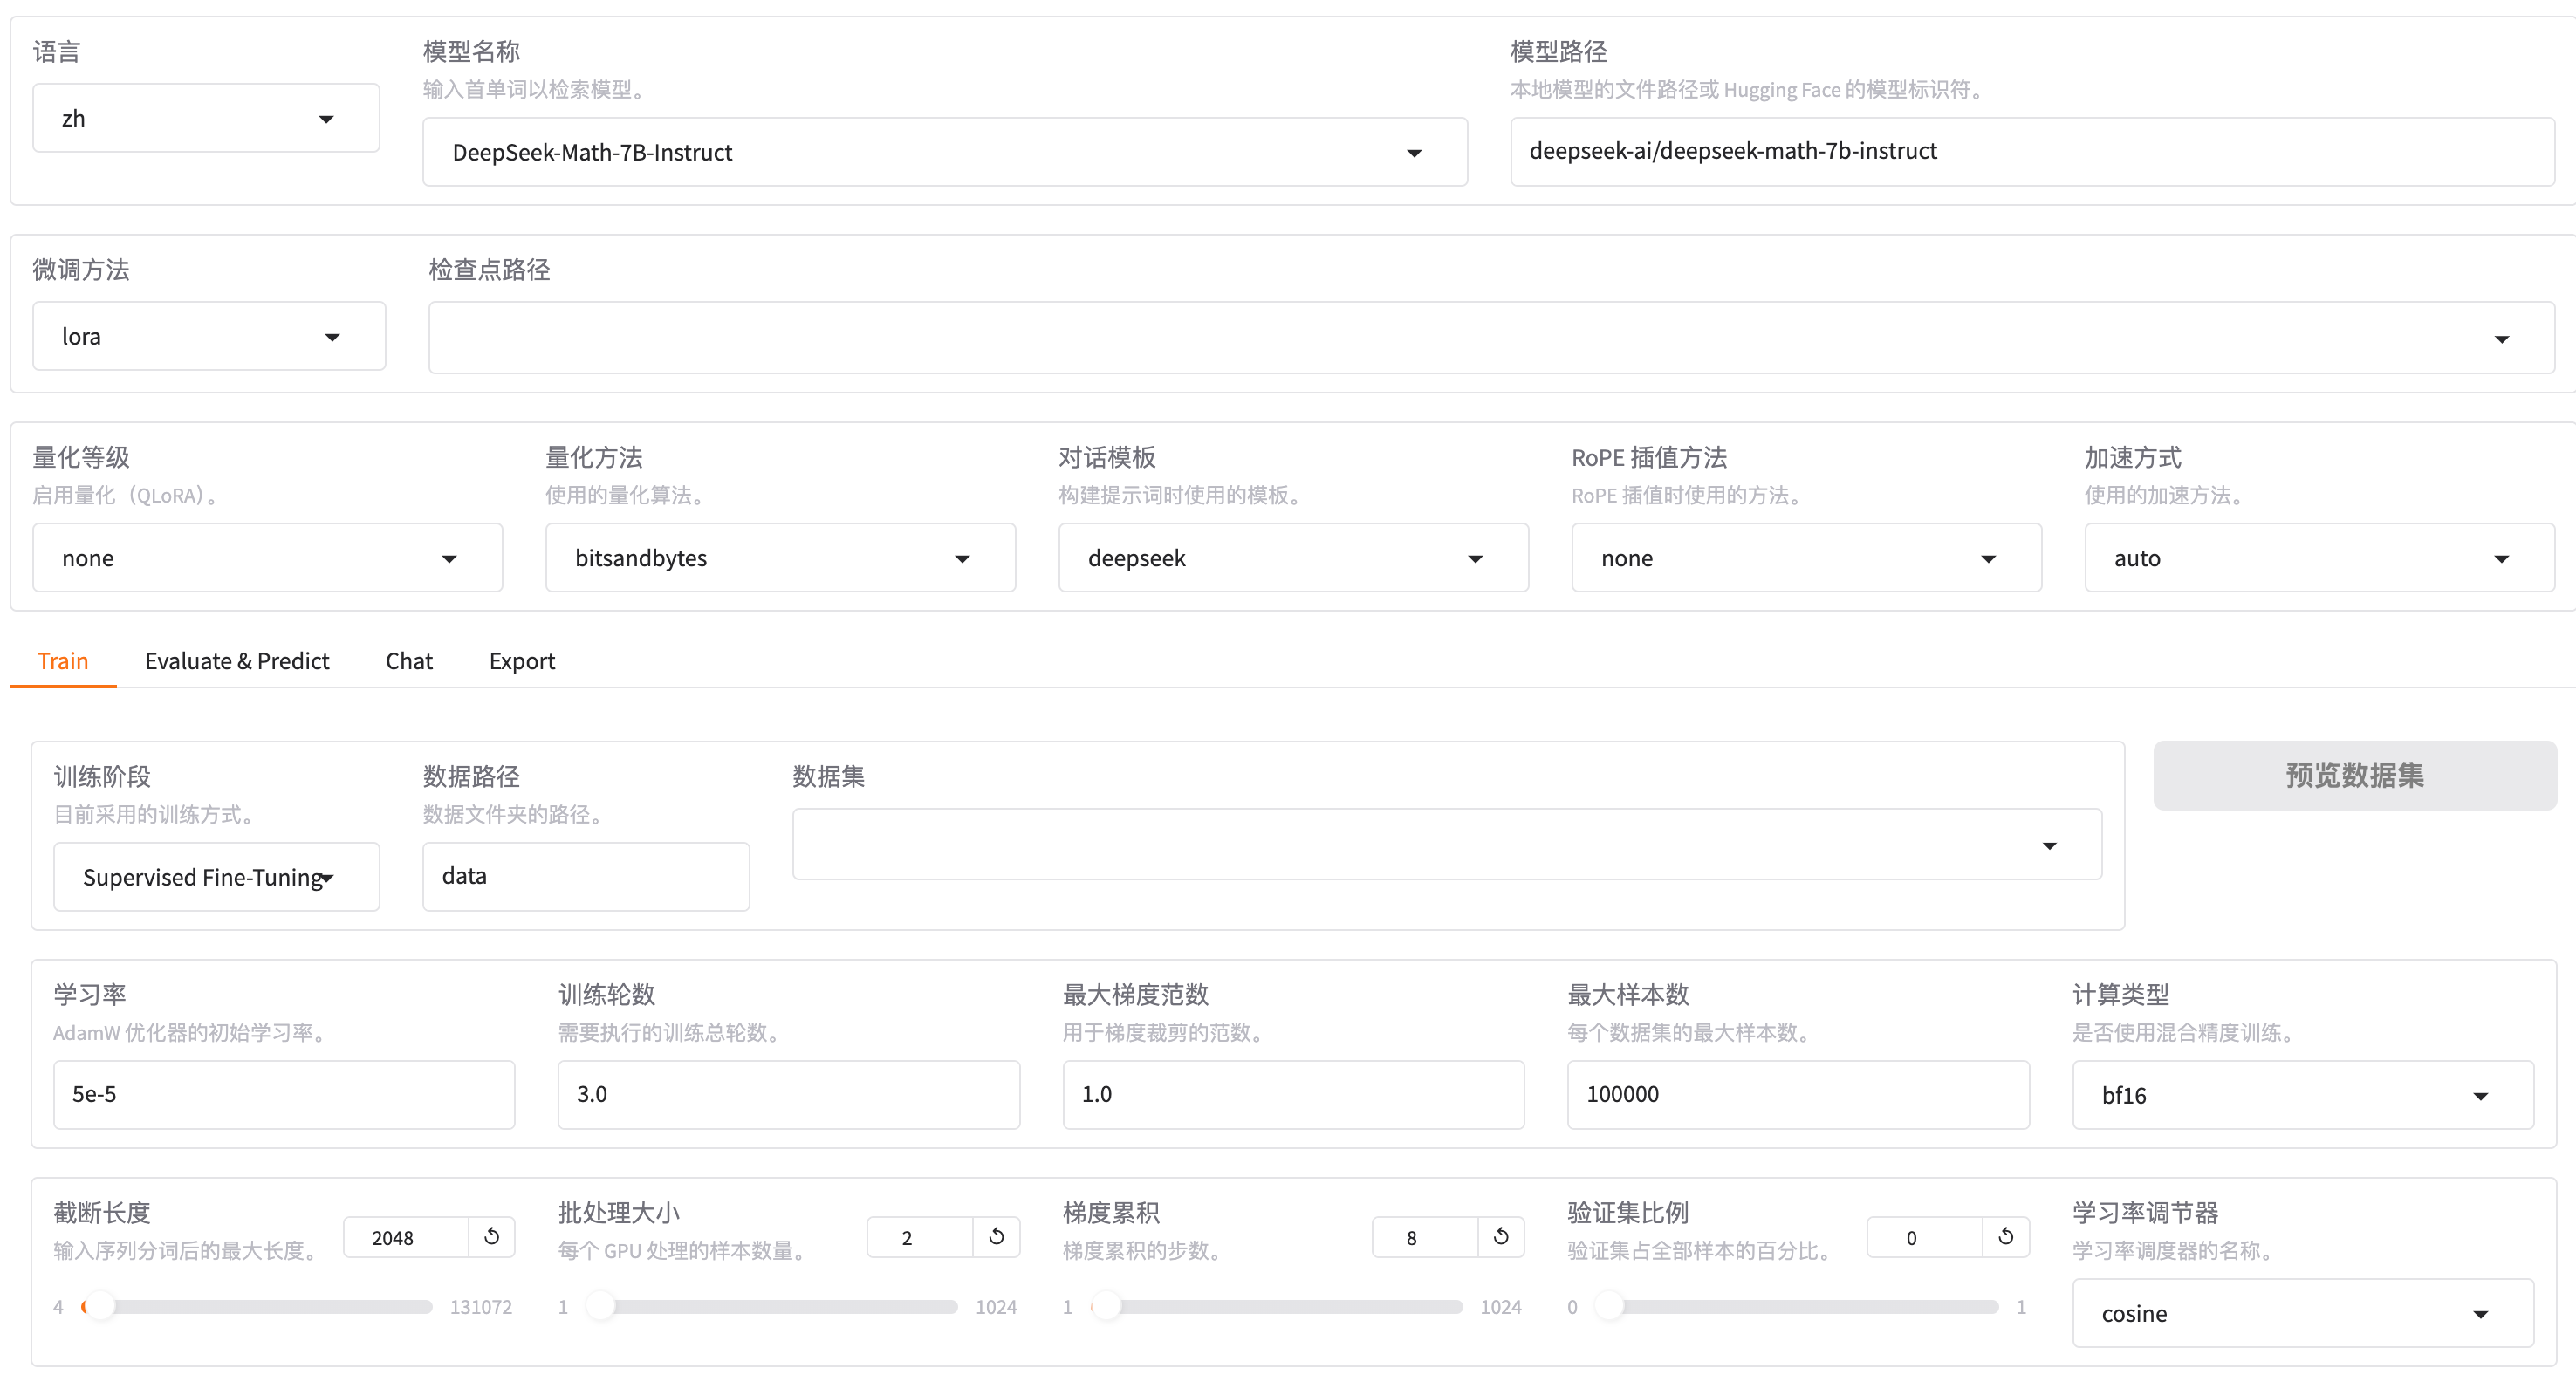Click the 验证集比例 slider handle
Screen dimensions: 2576x1375
click(1609, 1306)
